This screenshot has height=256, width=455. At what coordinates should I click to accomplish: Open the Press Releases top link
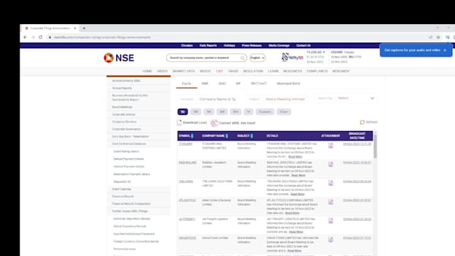[x=252, y=45]
